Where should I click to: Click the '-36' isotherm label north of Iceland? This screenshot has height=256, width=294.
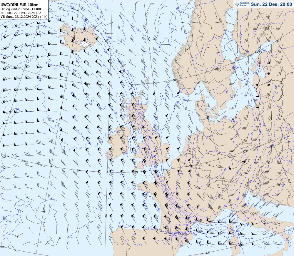tap(97, 7)
